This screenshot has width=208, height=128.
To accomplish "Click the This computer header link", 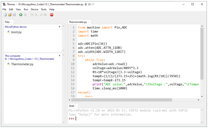I will tap(13, 56).
